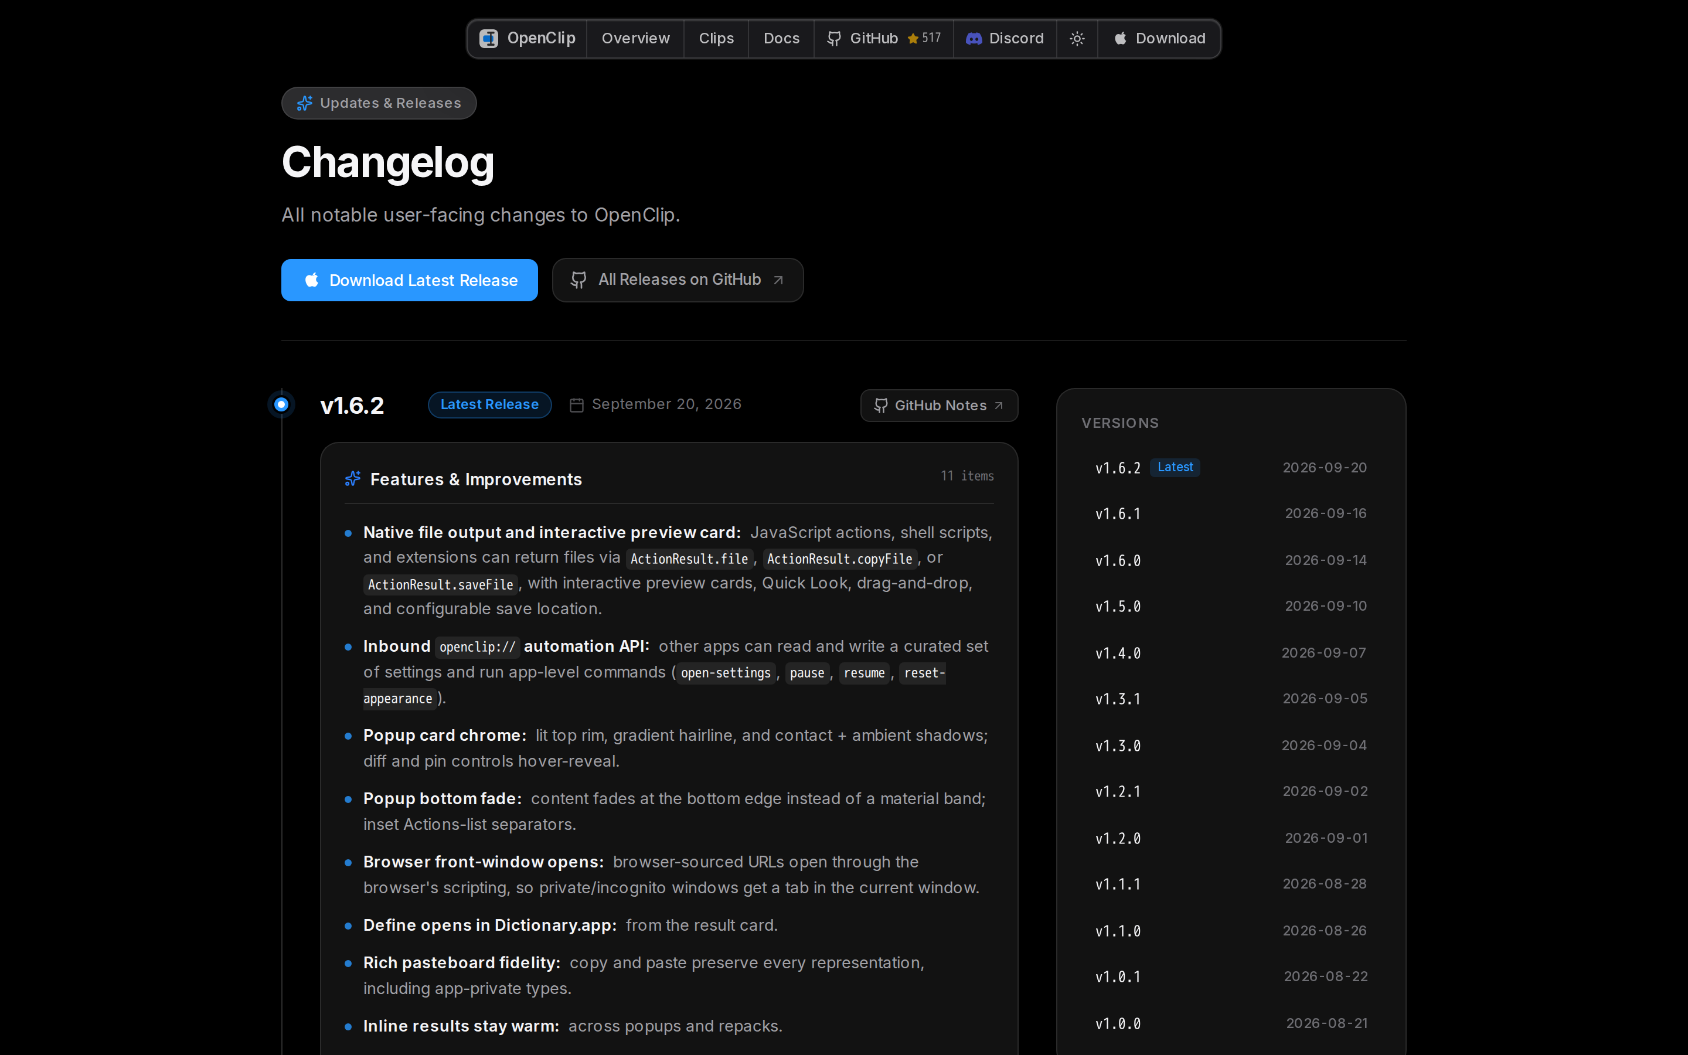Click the resume code snippet

(x=863, y=673)
